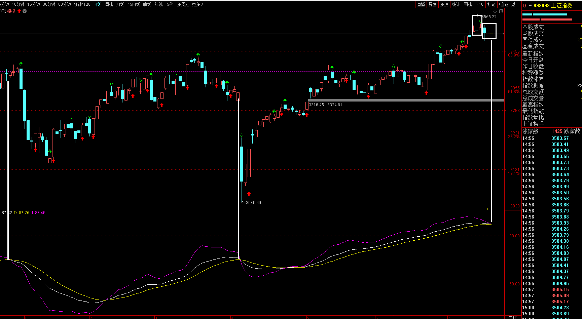Click the 3040.69 low price label
Screen dimensions: 582x319
pyautogui.click(x=253, y=203)
